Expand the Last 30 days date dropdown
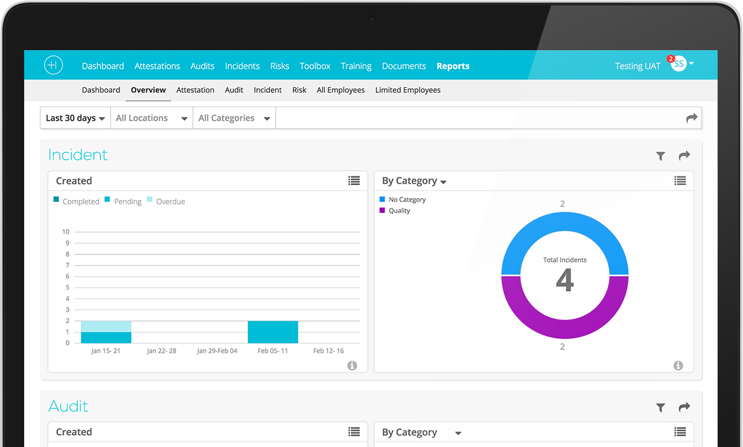The width and height of the screenshot is (743, 447). click(75, 118)
